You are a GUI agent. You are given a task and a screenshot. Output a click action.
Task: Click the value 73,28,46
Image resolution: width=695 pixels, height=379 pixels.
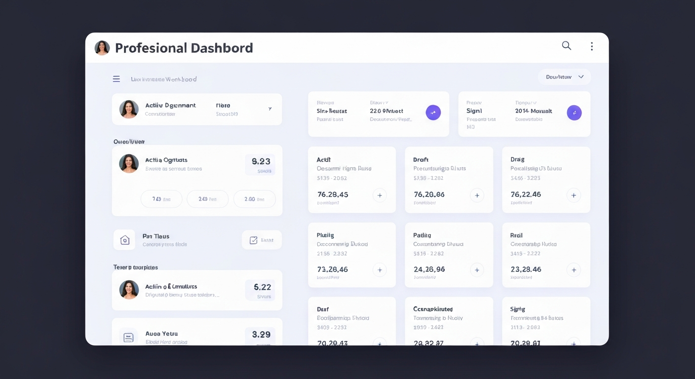[333, 269]
